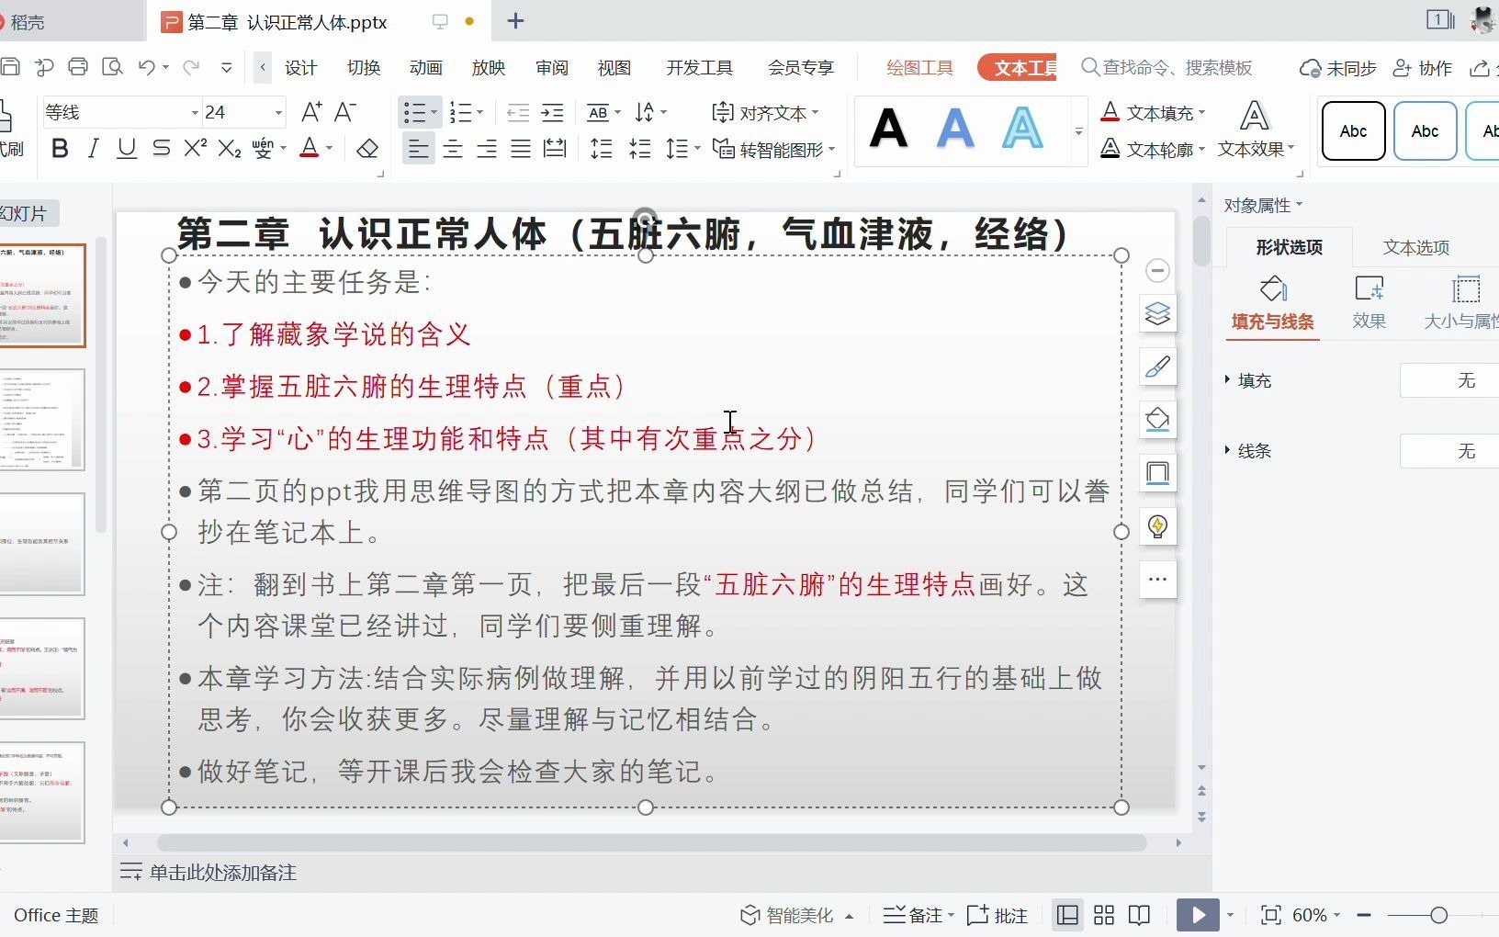The height and width of the screenshot is (937, 1499).
Task: Decrease indent level
Action: [518, 113]
